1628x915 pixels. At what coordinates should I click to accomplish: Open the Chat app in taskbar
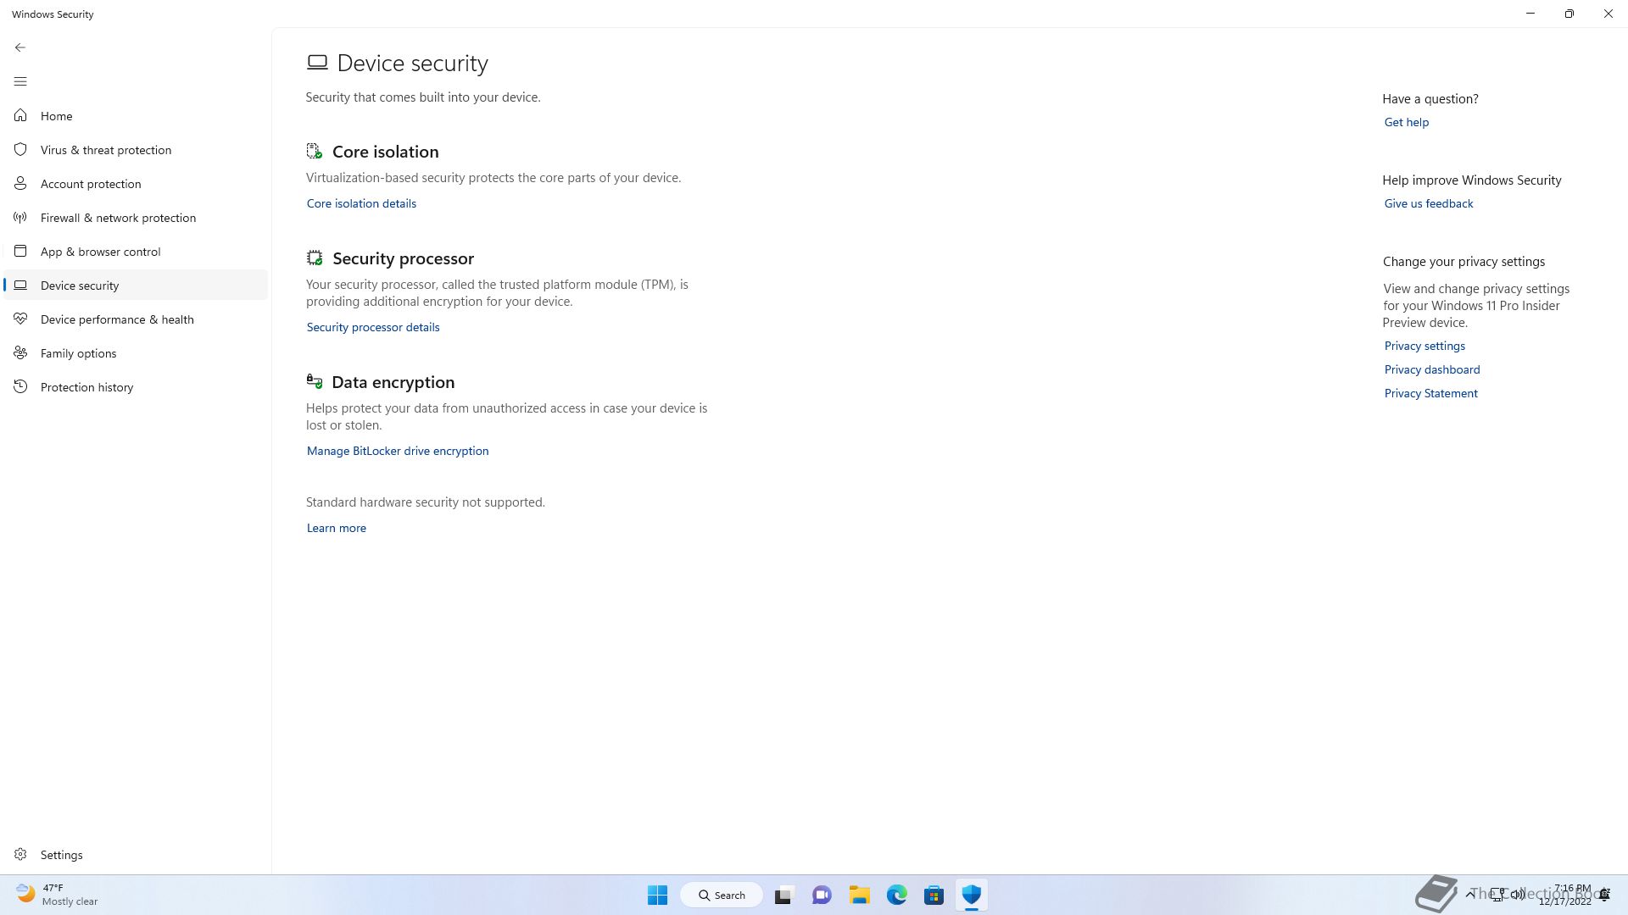[822, 895]
